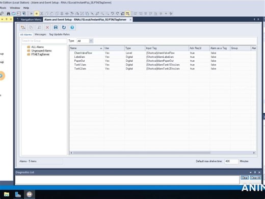This screenshot has height=199, width=265.
Task: Click the Undo arrow icon
Action: pos(113,14)
